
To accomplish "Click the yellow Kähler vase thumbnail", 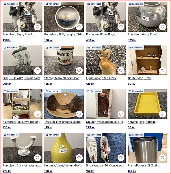I will point(64,148).
